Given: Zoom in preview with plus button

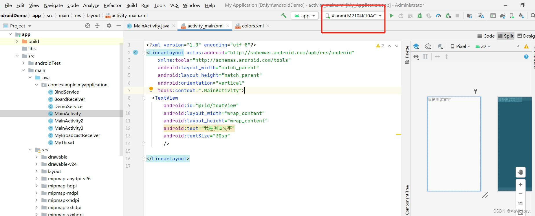Looking at the screenshot, I should click(521, 185).
